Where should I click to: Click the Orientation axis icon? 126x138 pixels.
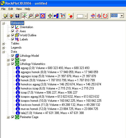click(x=17, y=27)
